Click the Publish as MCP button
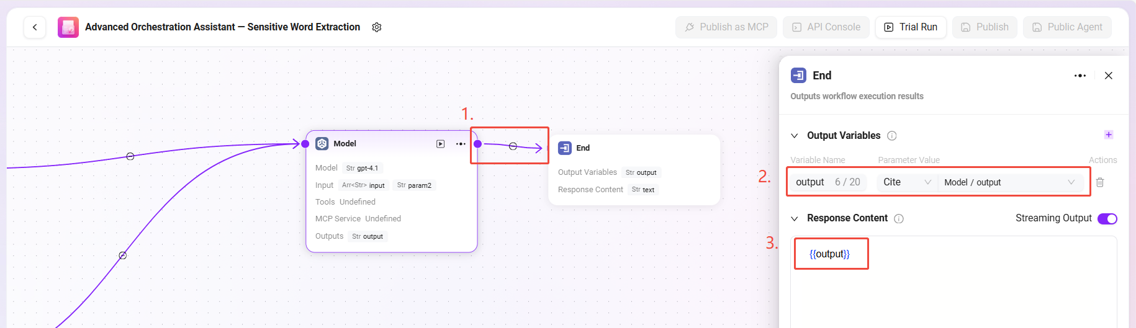Image resolution: width=1136 pixels, height=328 pixels. pyautogui.click(x=726, y=27)
